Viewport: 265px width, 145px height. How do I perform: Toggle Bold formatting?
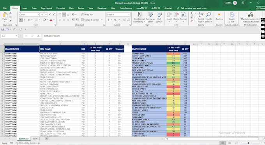coord(21,20)
